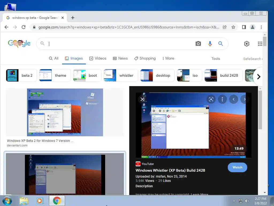Click the Learn More copyright link
Viewport: 274px width, 206px height.
[x=199, y=194]
